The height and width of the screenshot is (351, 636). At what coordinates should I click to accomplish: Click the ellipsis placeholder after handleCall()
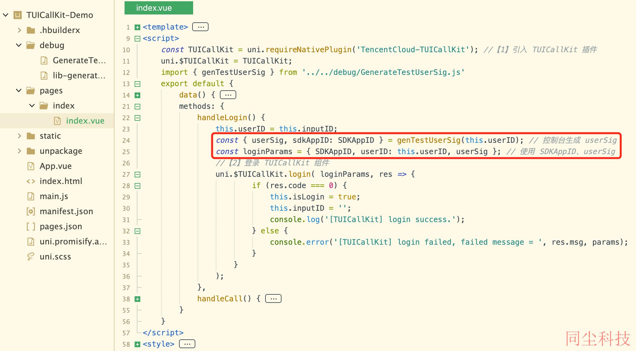(273, 298)
